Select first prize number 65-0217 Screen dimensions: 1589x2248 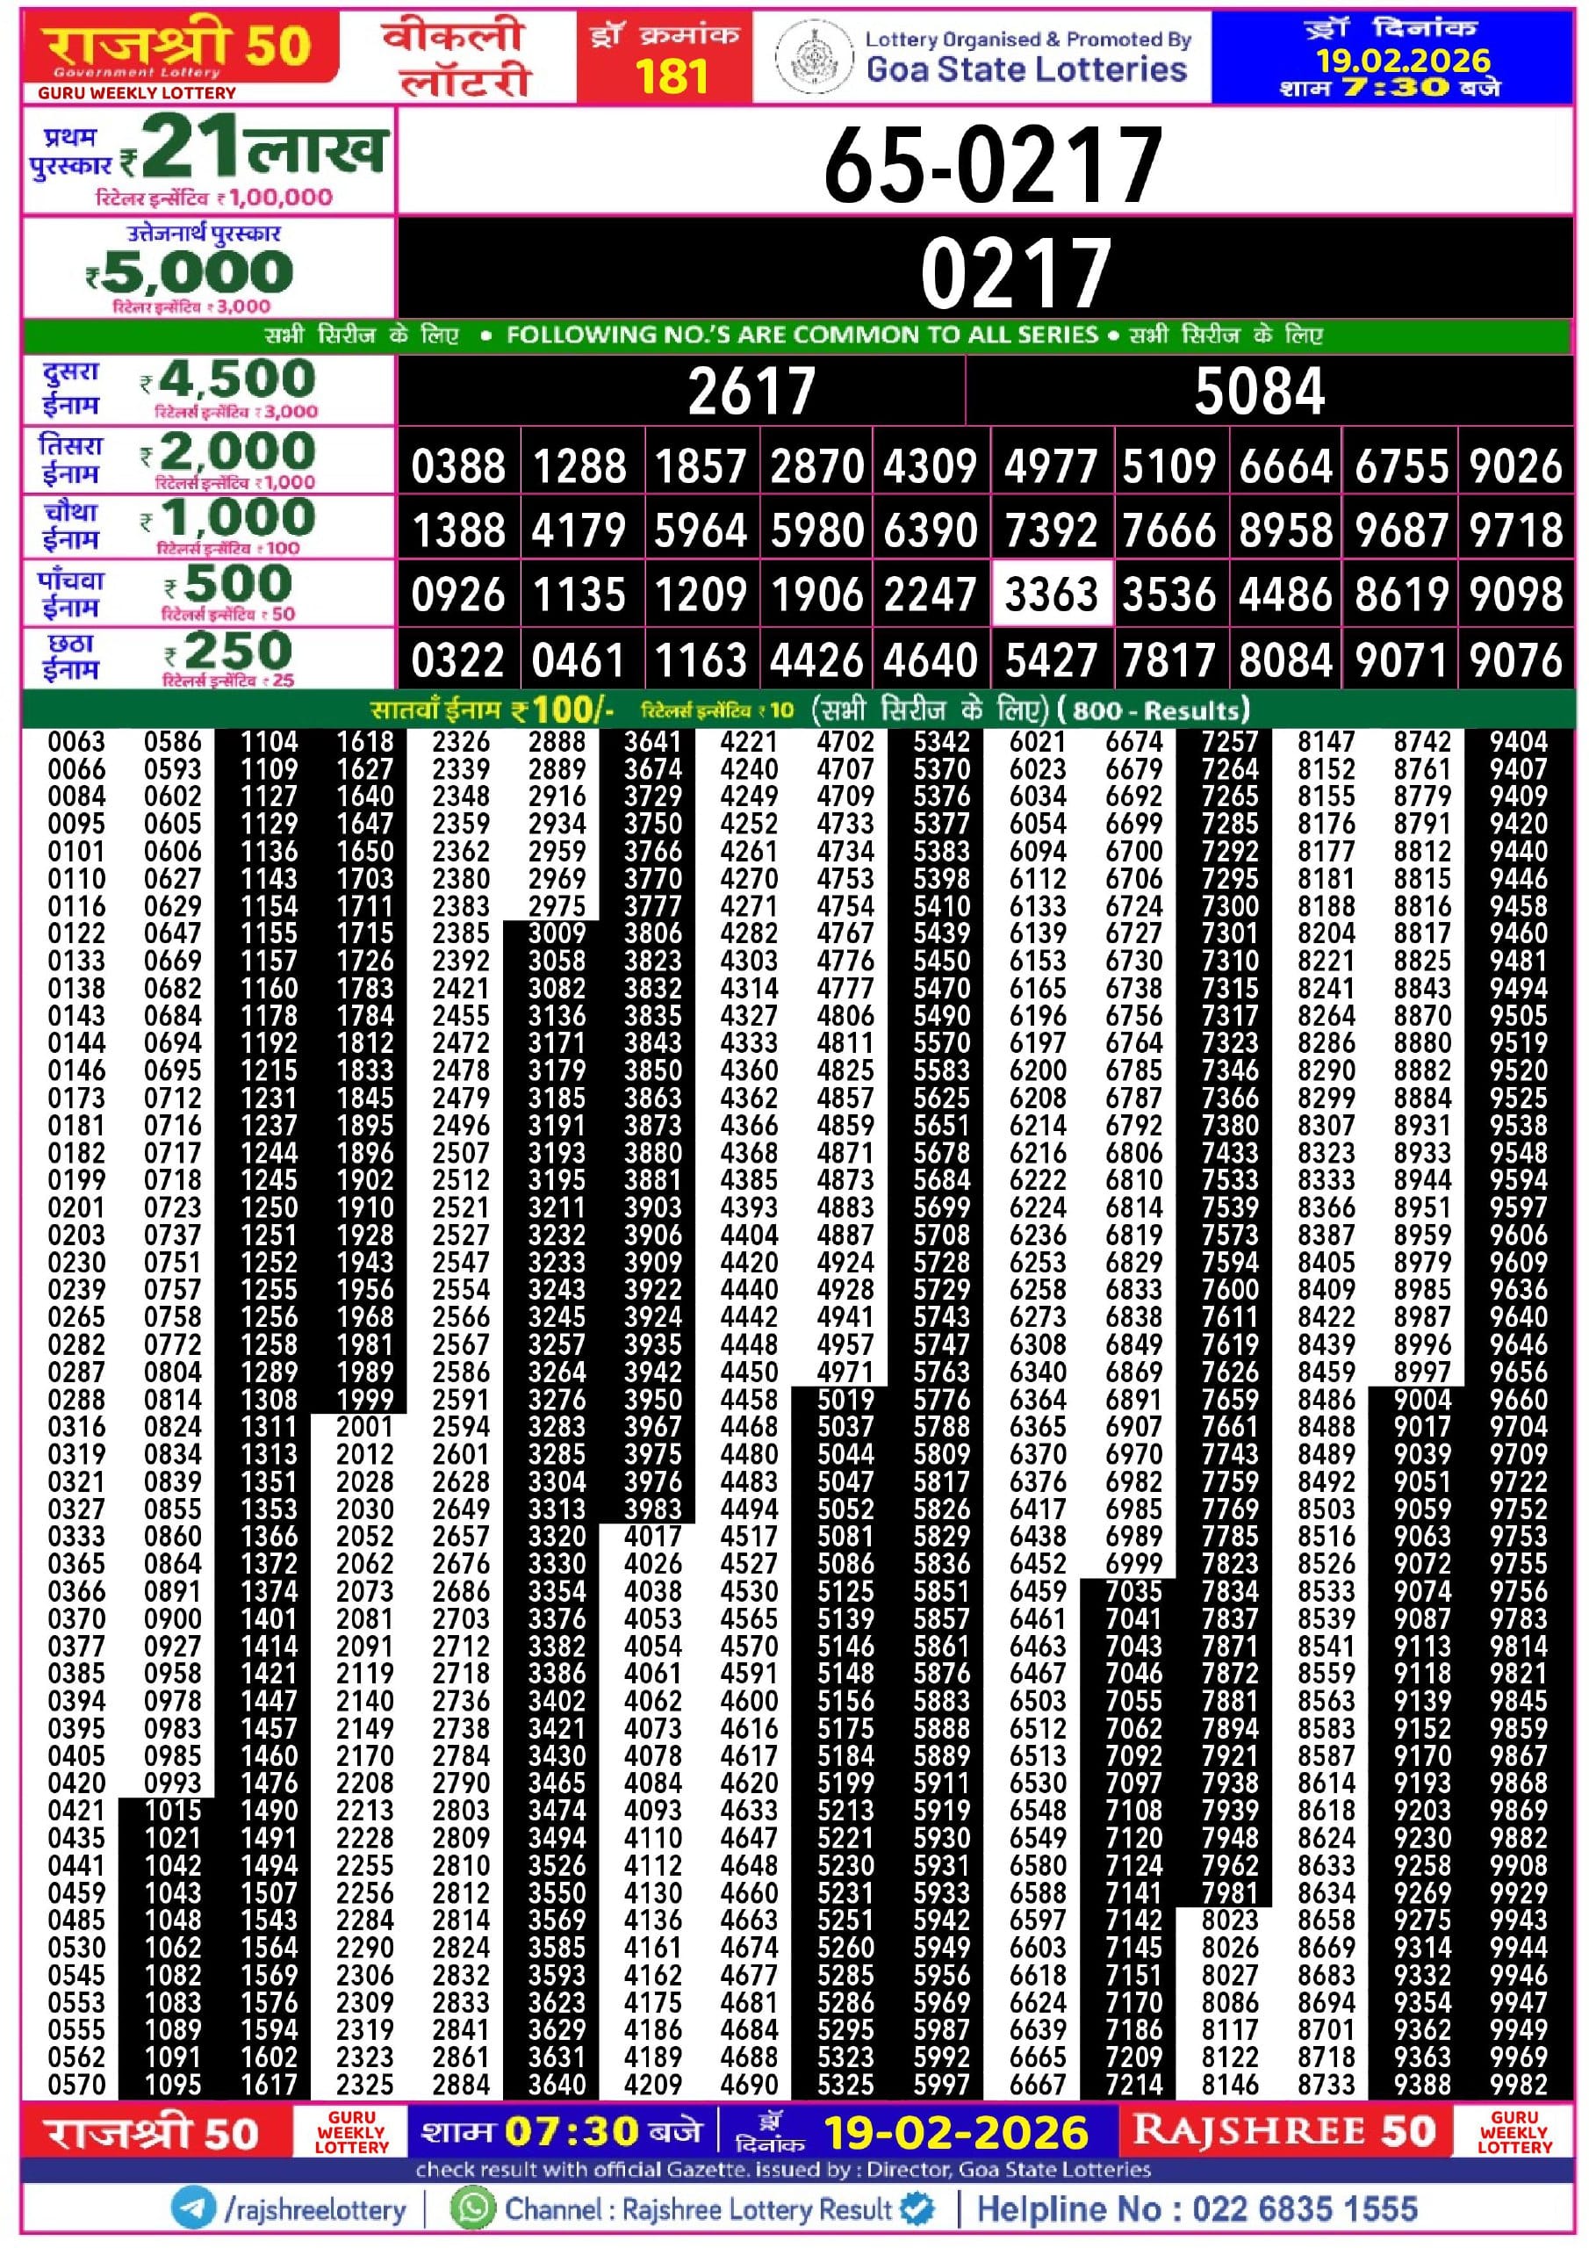pos(992,164)
